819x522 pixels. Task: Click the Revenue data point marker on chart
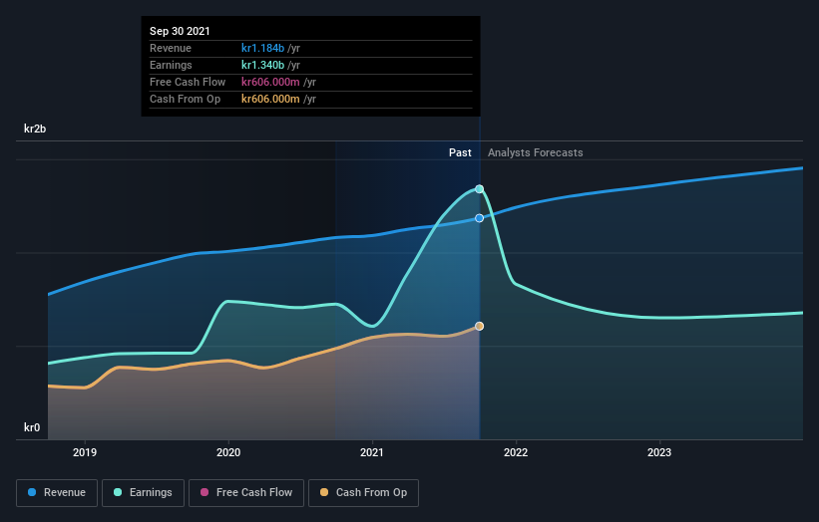coord(479,218)
